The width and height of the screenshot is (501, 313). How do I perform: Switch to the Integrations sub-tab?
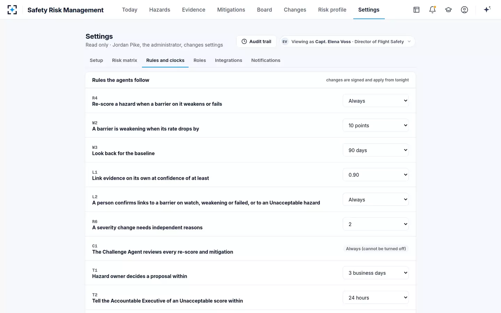tap(229, 60)
